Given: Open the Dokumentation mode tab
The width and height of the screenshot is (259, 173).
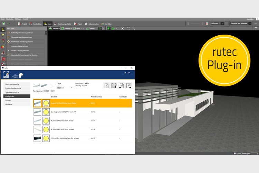Looking at the screenshot, I should (x=92, y=24).
